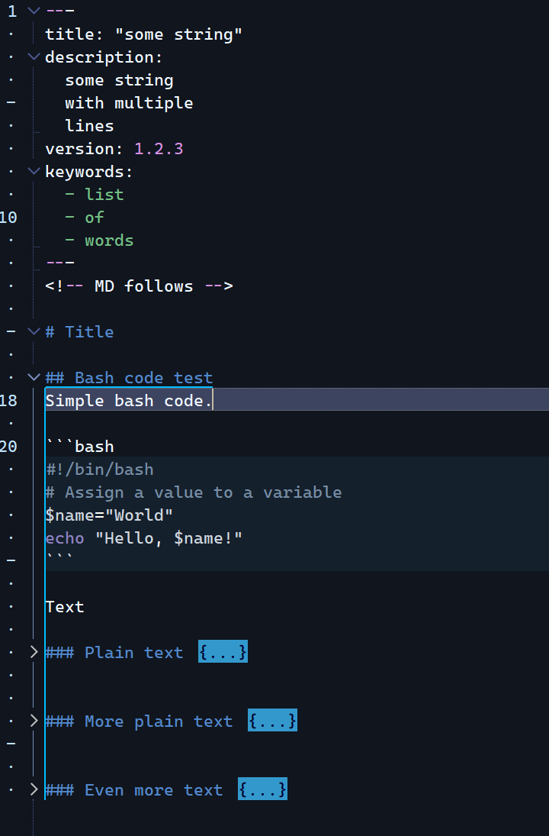The width and height of the screenshot is (549, 836).
Task: Click the {...} placeholder after Plain text
Action: pyautogui.click(x=223, y=652)
